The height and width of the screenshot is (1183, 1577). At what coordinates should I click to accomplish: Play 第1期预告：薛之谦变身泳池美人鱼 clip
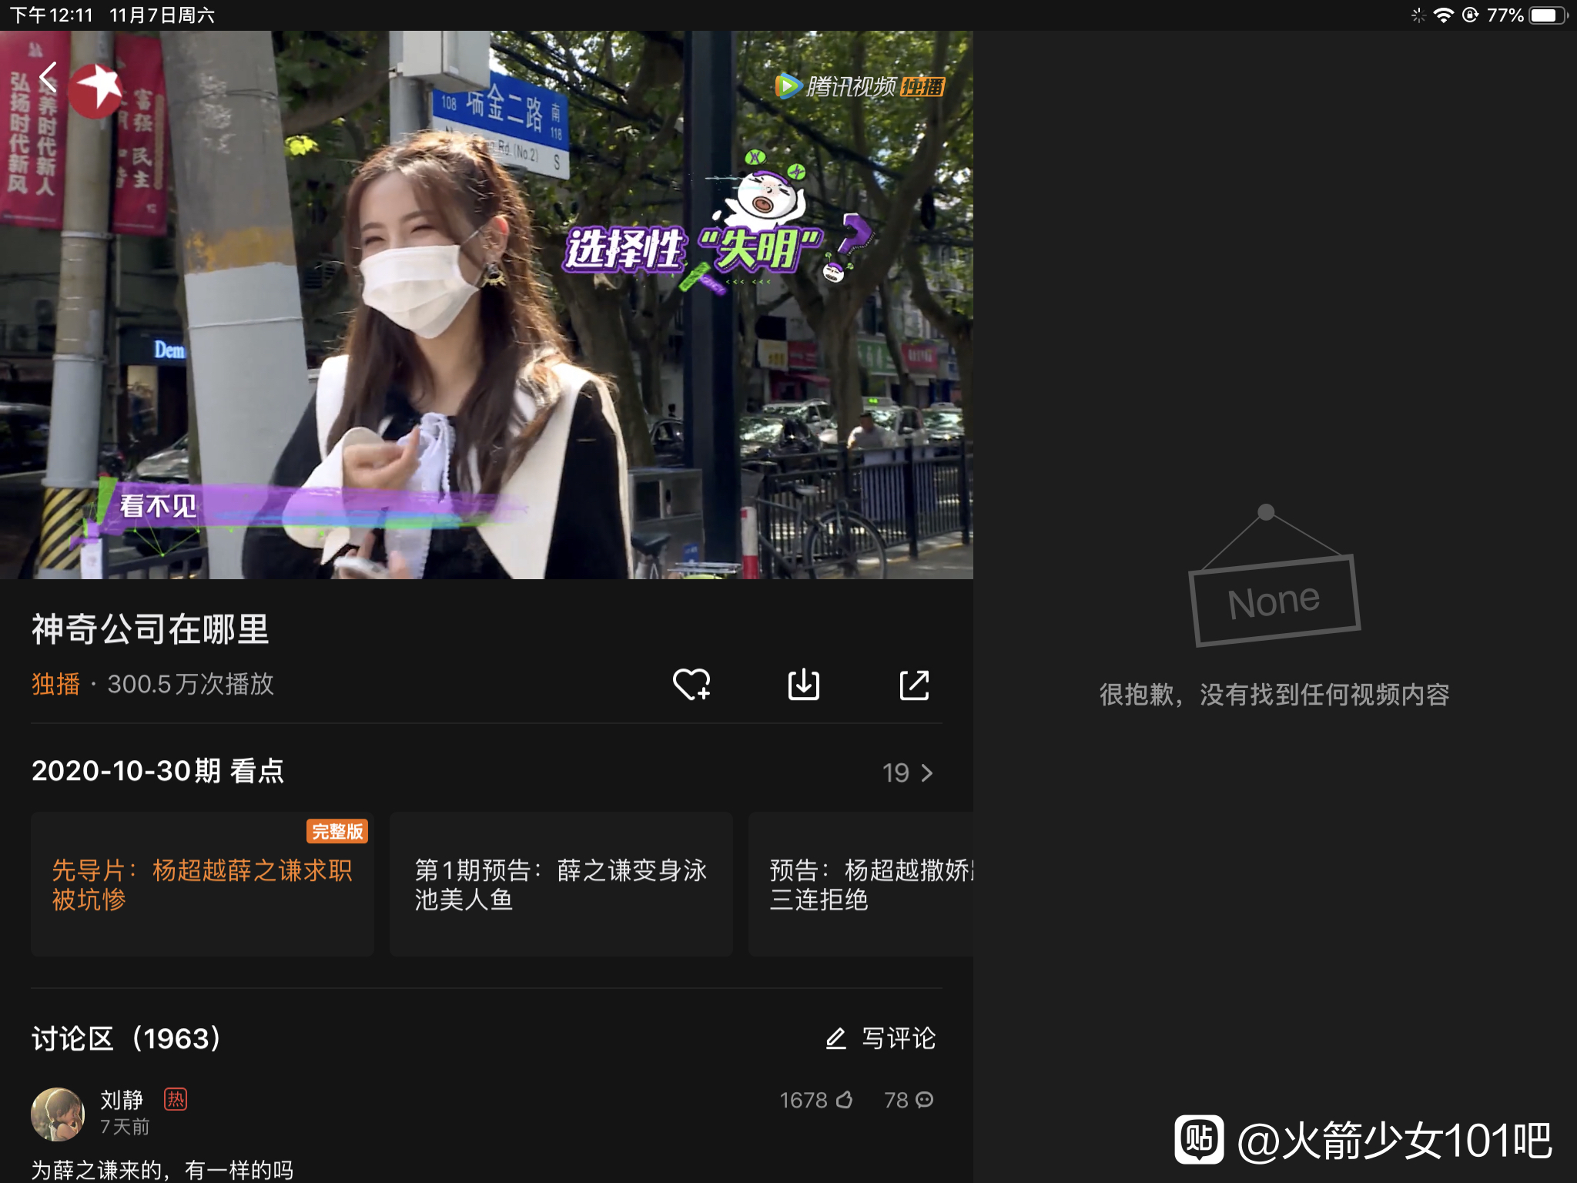561,884
